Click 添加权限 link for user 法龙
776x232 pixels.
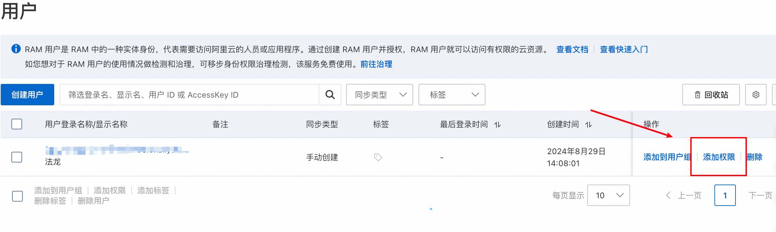(719, 157)
